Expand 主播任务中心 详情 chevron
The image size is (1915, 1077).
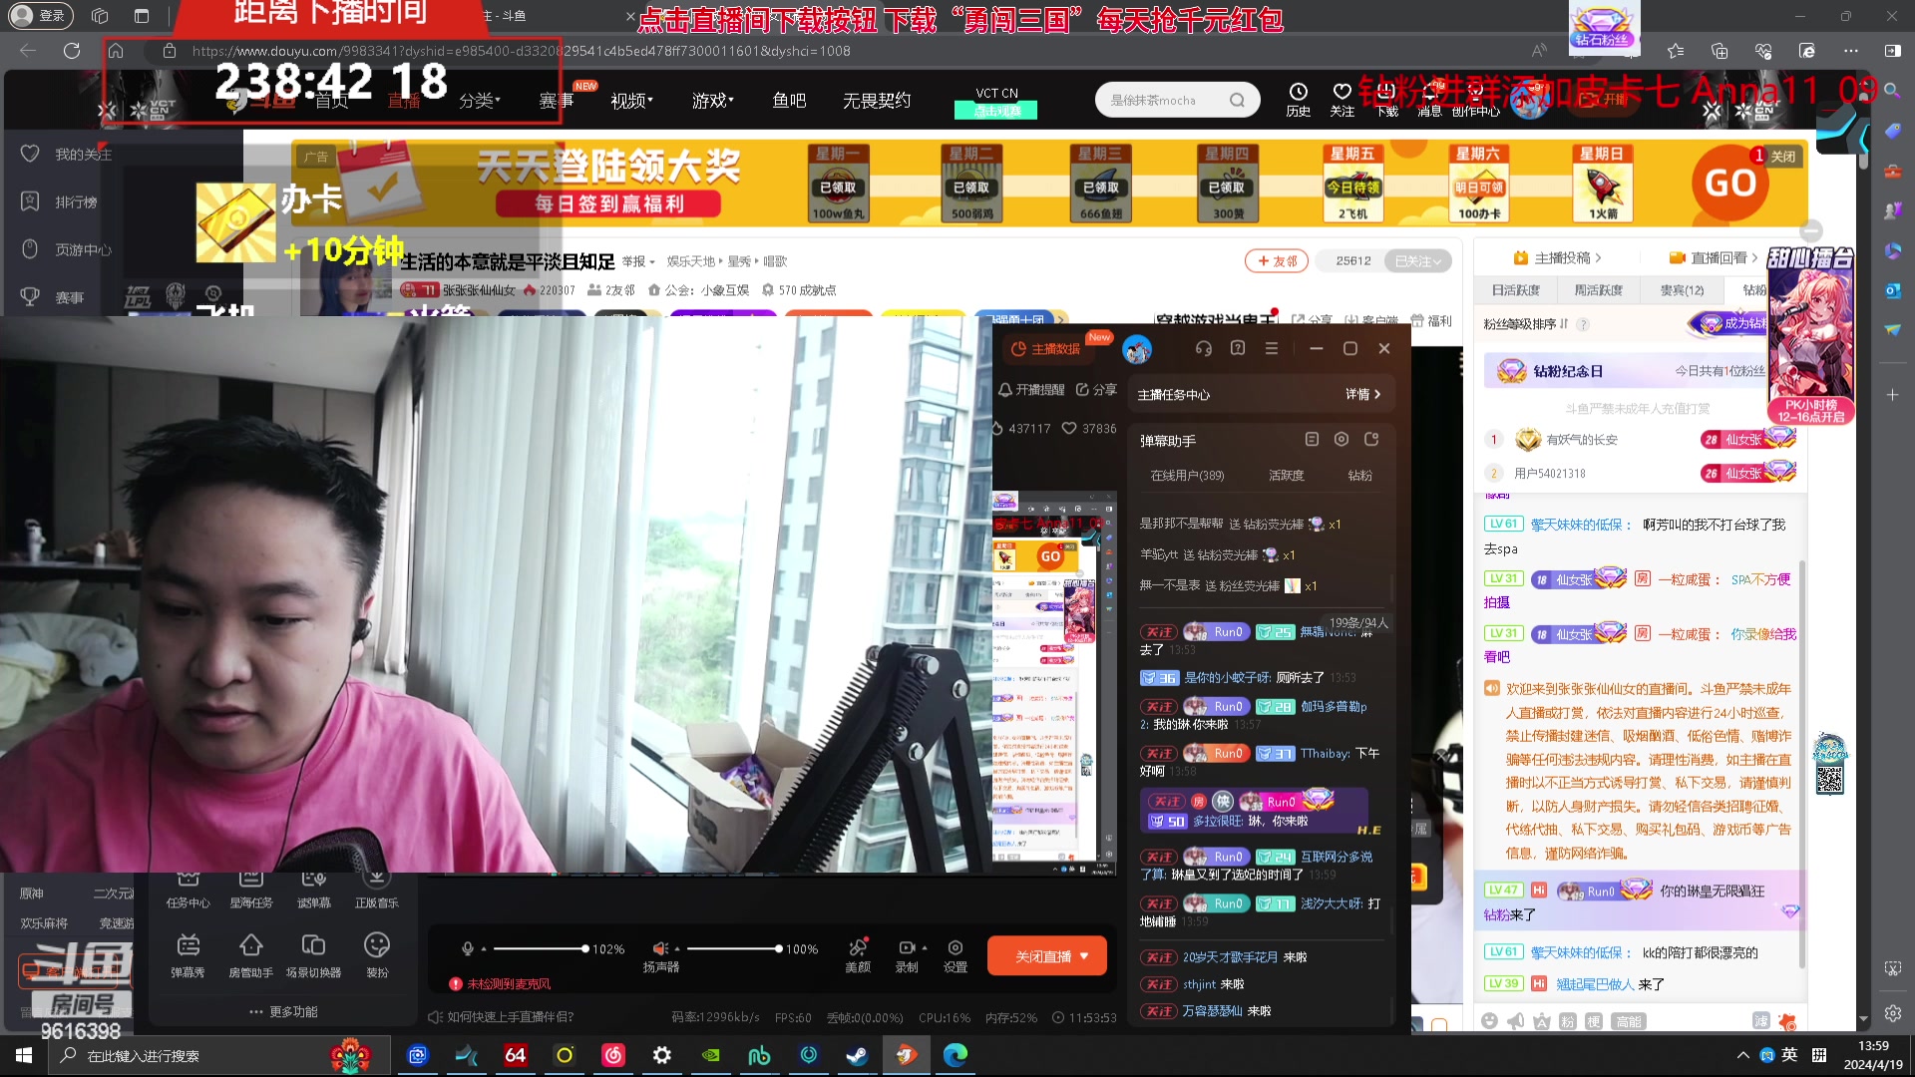tap(1377, 395)
